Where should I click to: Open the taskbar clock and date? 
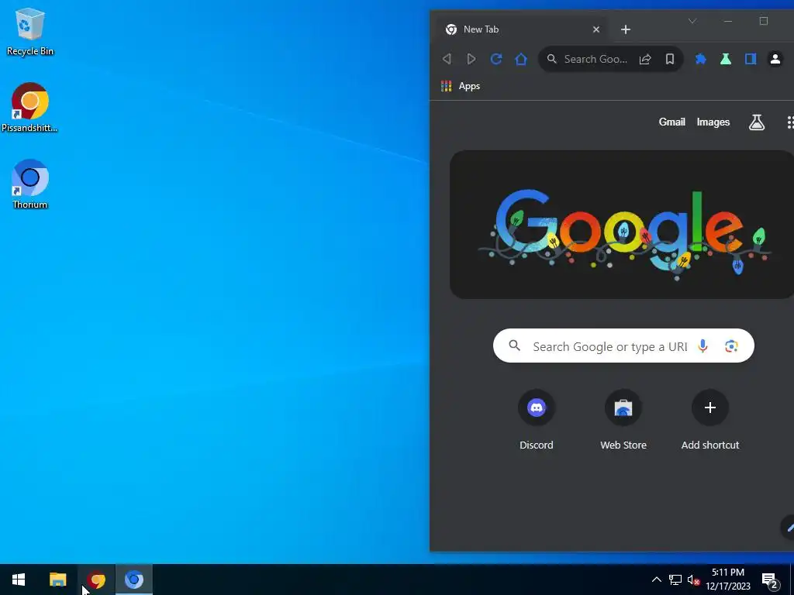coord(728,580)
